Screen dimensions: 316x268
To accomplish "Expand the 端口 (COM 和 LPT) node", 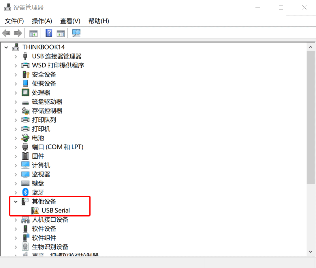I will [x=16, y=147].
